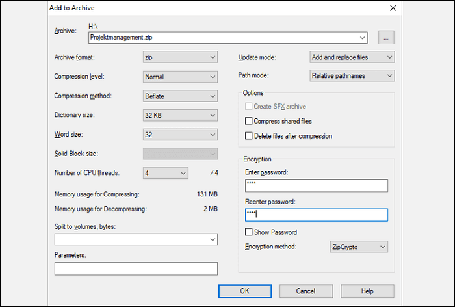Click the "/ 4" CPU thread count text

pos(214,173)
